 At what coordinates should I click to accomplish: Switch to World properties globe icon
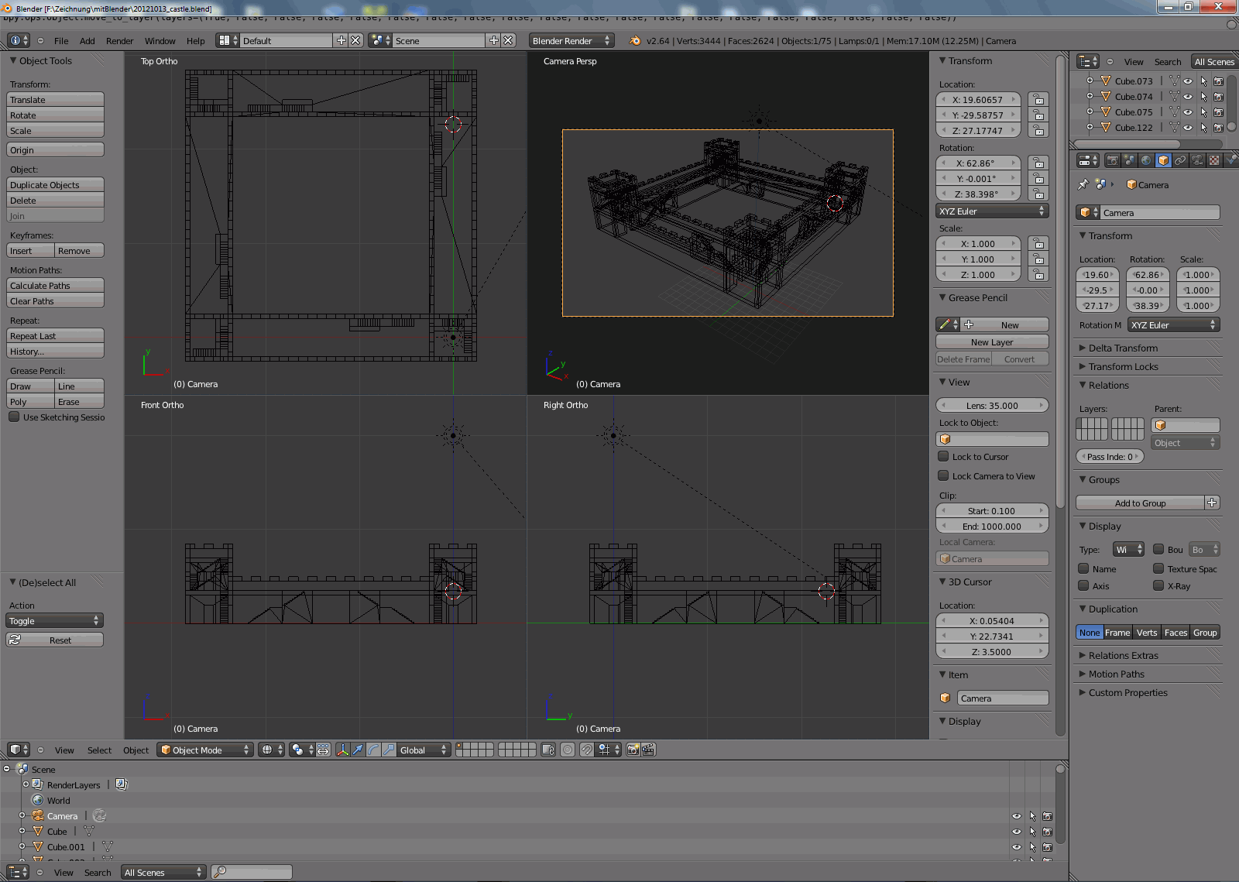(1147, 160)
